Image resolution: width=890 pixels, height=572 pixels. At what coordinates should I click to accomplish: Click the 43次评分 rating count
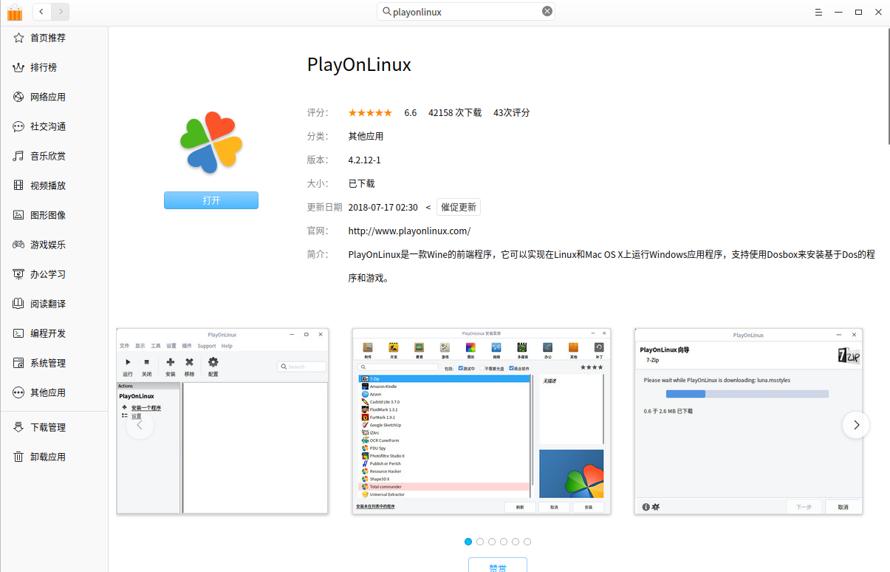click(x=512, y=112)
